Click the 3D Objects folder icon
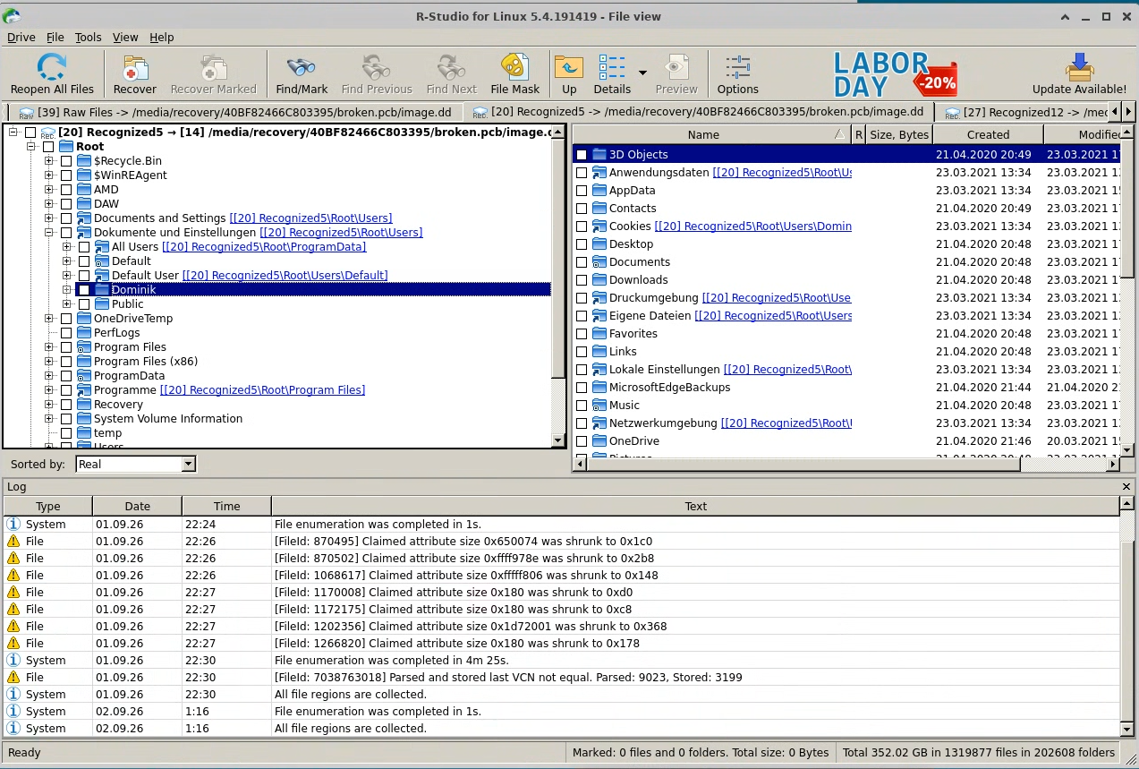1139x769 pixels. pyautogui.click(x=599, y=154)
